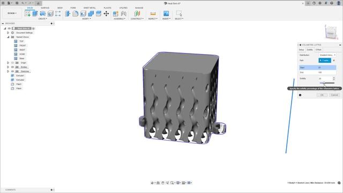This screenshot has height=193, width=343.
Task: Open the Inspect dropdown menu
Action: click(x=153, y=19)
